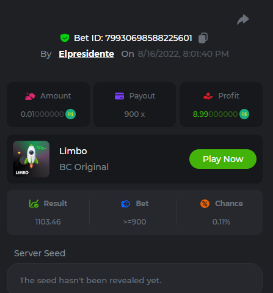The height and width of the screenshot is (293, 273).
Task: Open the Limbo game thumbnail
Action: [31, 159]
